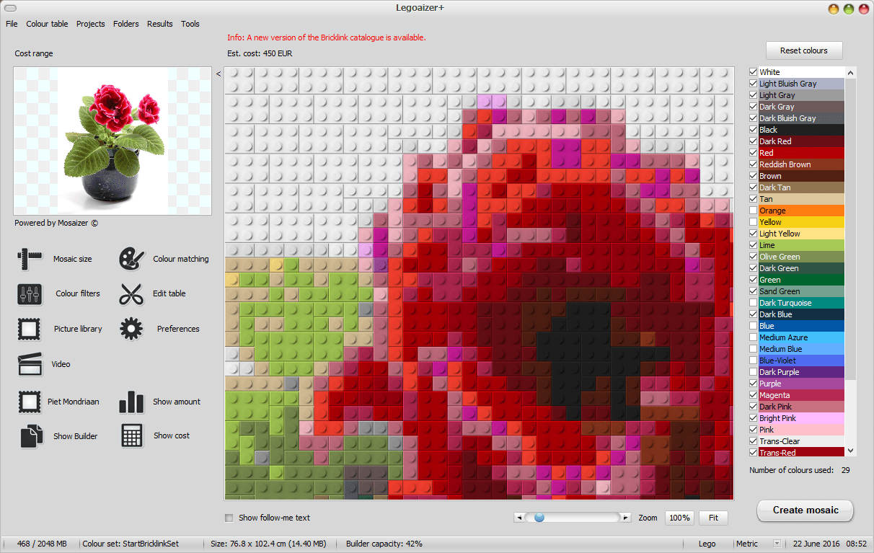Click the 100% zoom button

tap(679, 518)
